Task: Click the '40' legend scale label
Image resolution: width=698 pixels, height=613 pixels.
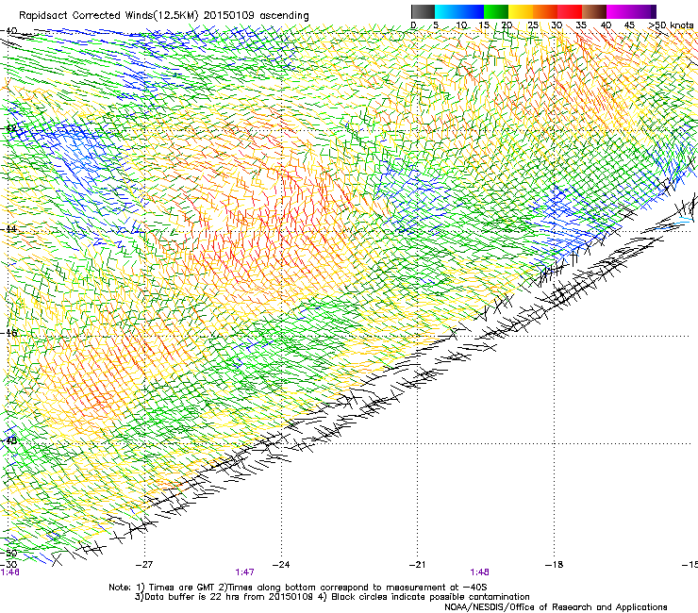Action: click(606, 25)
